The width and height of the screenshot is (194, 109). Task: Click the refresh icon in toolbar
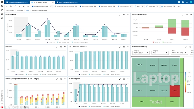click(x=16, y=7)
